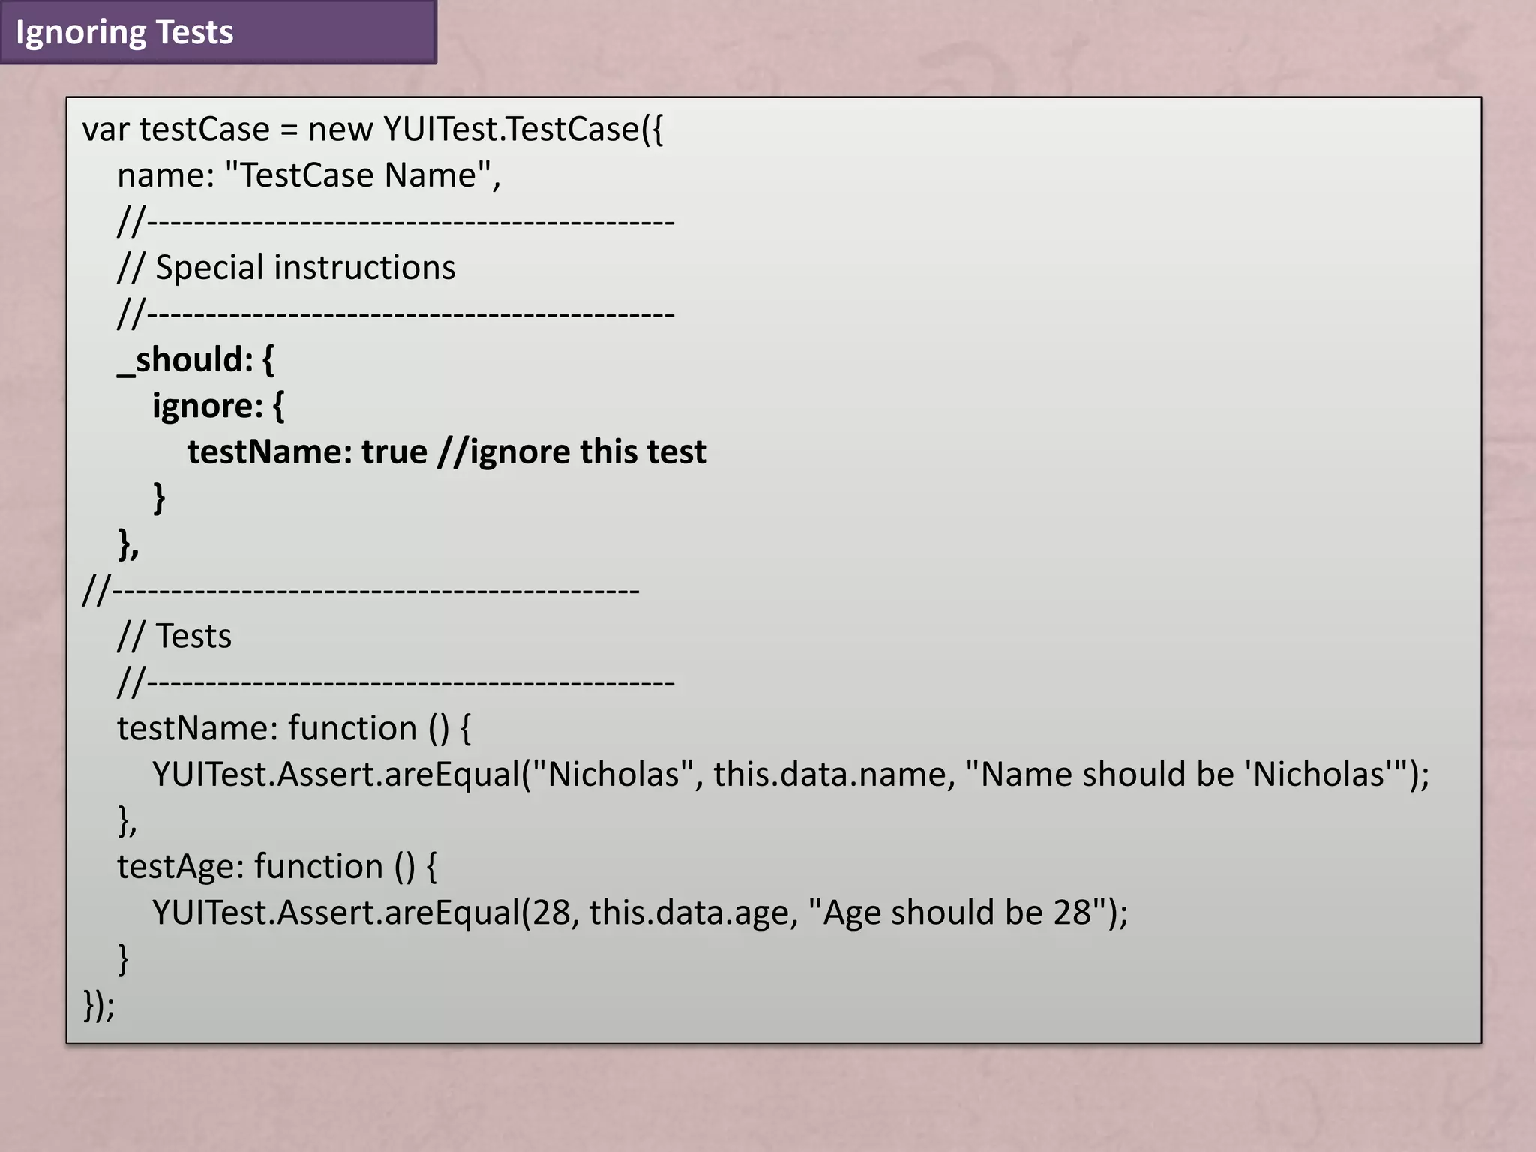Click the '// Special instructions' comment
The image size is (1536, 1152).
(286, 268)
